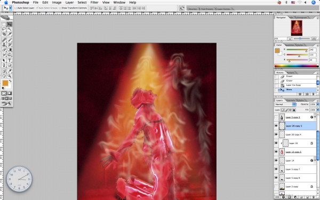Select the Magic Wand tool
Viewport: 320px width, 200px height.
[10, 29]
